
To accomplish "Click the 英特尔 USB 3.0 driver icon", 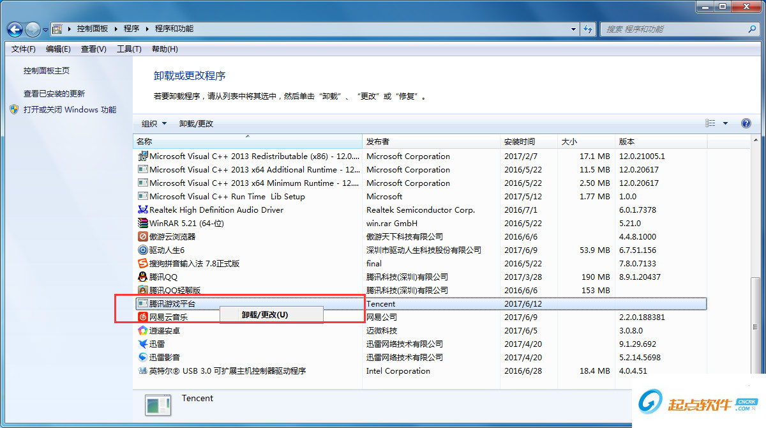I will tap(142, 371).
